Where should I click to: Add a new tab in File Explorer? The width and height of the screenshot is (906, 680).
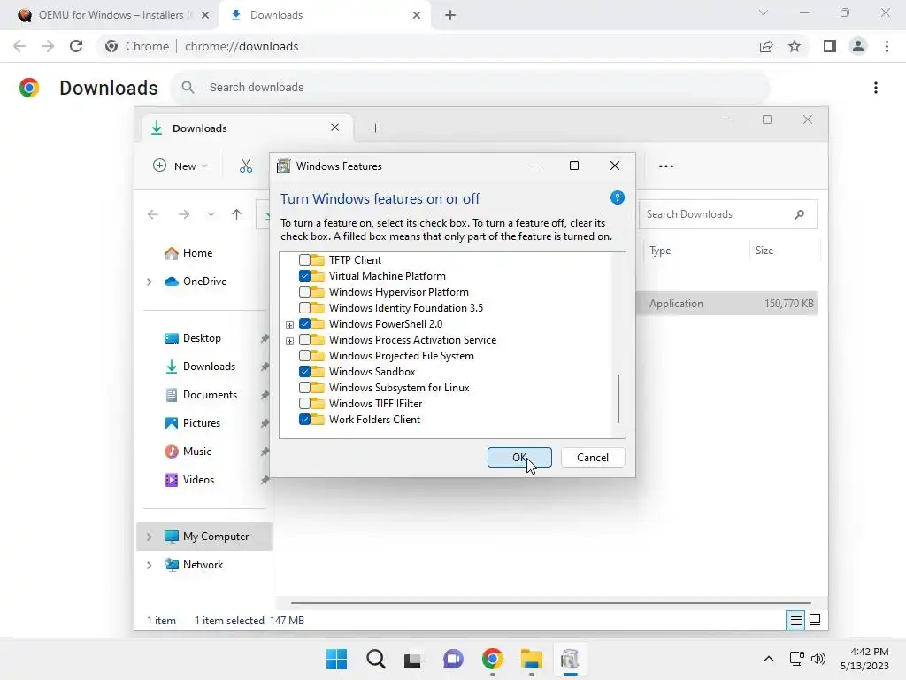point(375,127)
